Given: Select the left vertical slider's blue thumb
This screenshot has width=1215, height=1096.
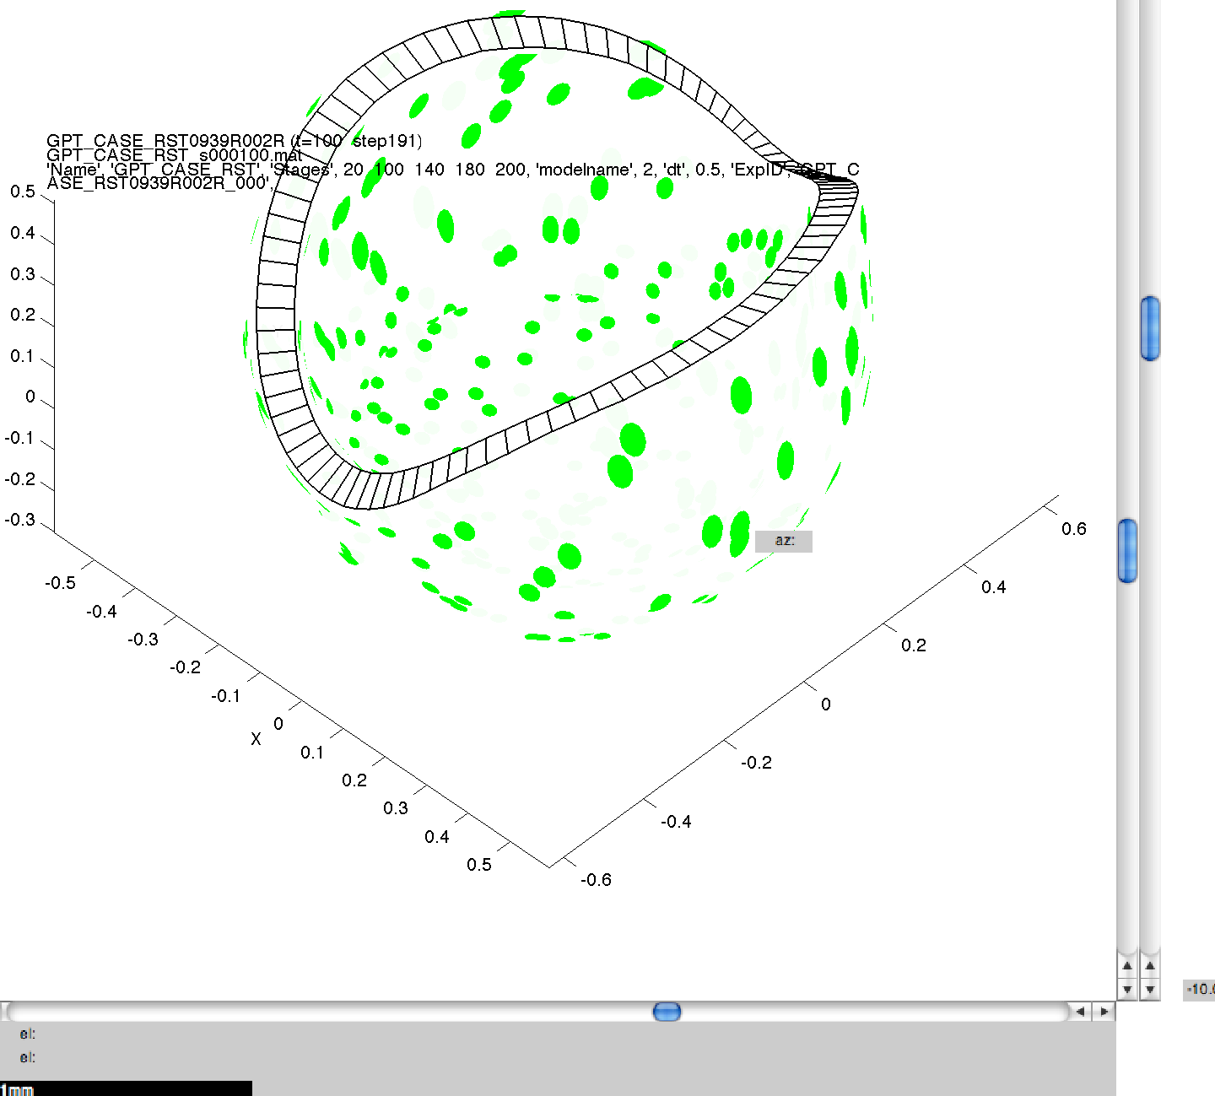Looking at the screenshot, I should tap(1127, 550).
